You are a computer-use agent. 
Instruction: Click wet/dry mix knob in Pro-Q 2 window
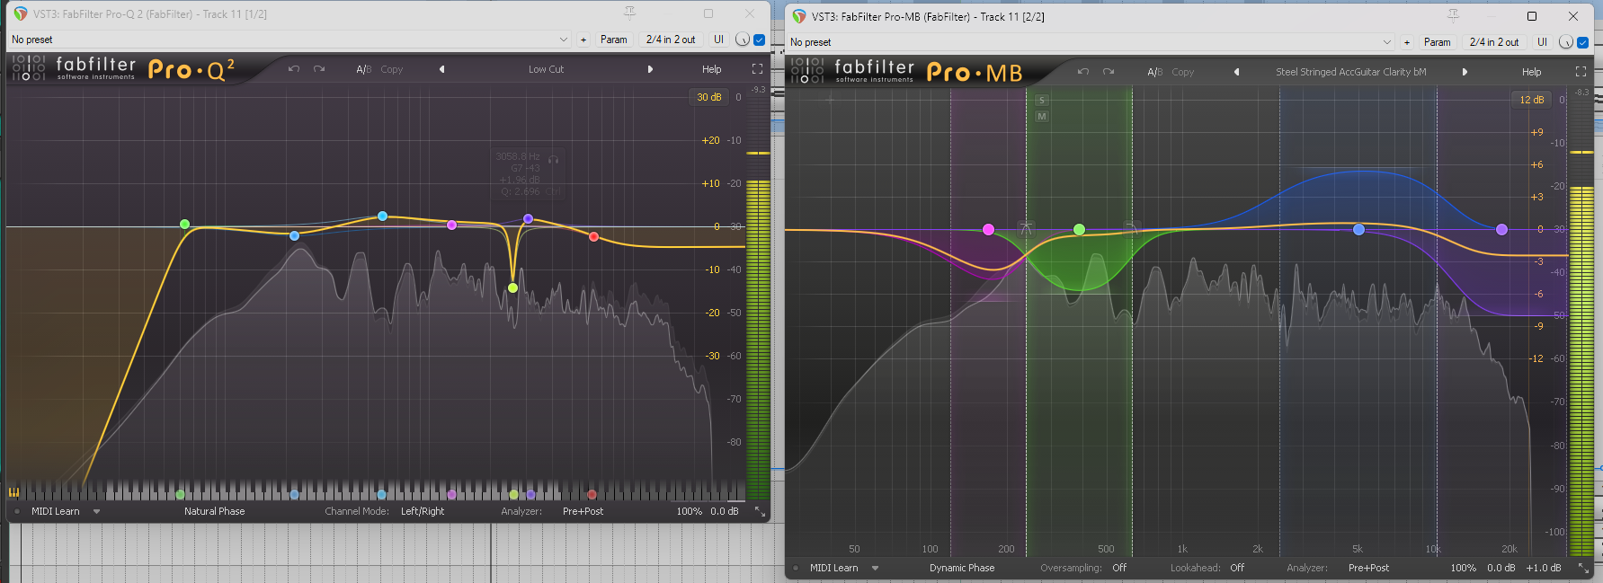(742, 40)
